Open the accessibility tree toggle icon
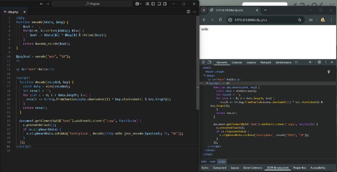Screen dimensions: 337x172 click(x=329, y=72)
